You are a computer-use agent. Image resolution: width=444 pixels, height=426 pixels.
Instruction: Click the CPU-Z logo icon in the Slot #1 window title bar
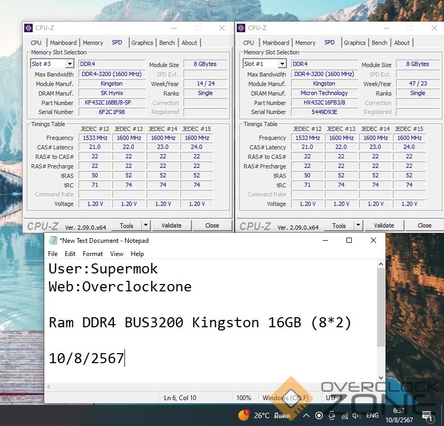coord(241,28)
